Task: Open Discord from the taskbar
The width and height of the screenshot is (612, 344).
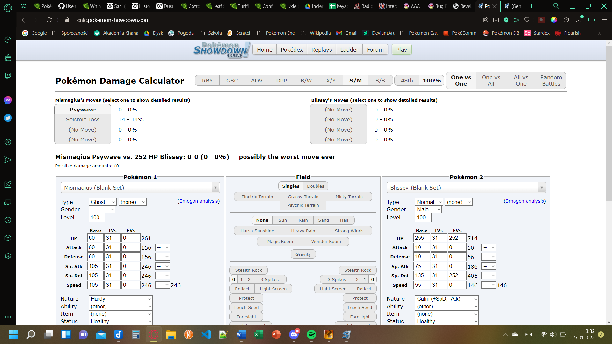Action: [x=294, y=334]
